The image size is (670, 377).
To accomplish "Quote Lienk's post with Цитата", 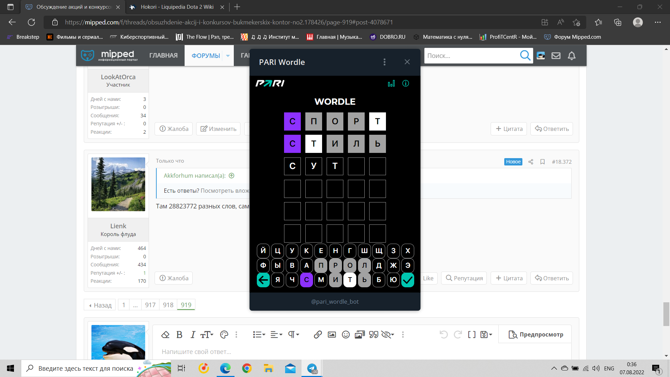I will pyautogui.click(x=509, y=278).
